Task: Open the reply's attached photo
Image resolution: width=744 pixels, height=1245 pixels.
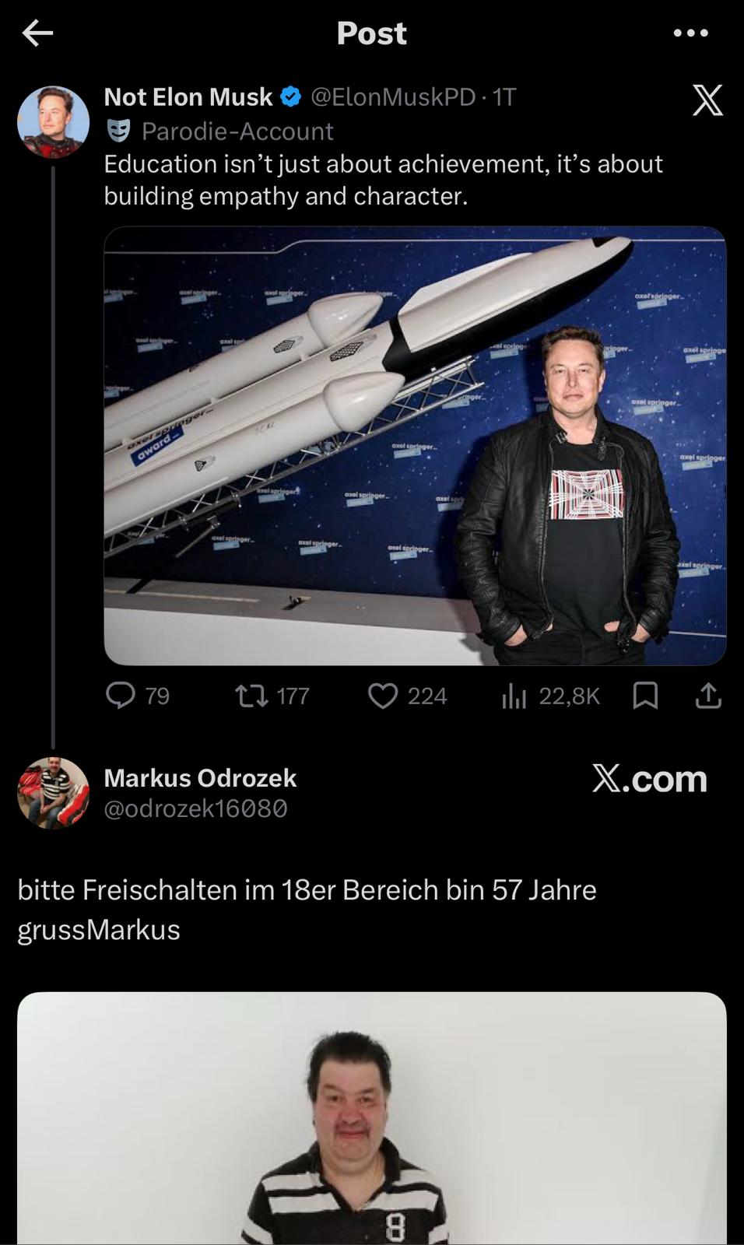Action: [x=372, y=1118]
